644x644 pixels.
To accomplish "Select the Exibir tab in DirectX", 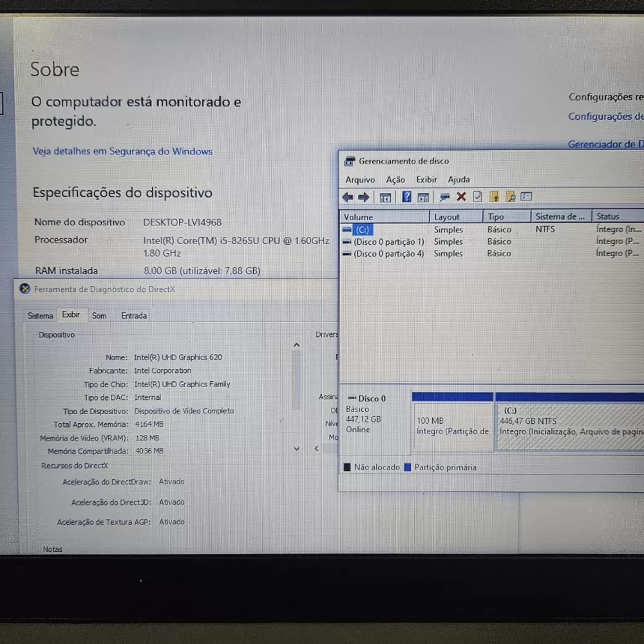I will (x=71, y=315).
